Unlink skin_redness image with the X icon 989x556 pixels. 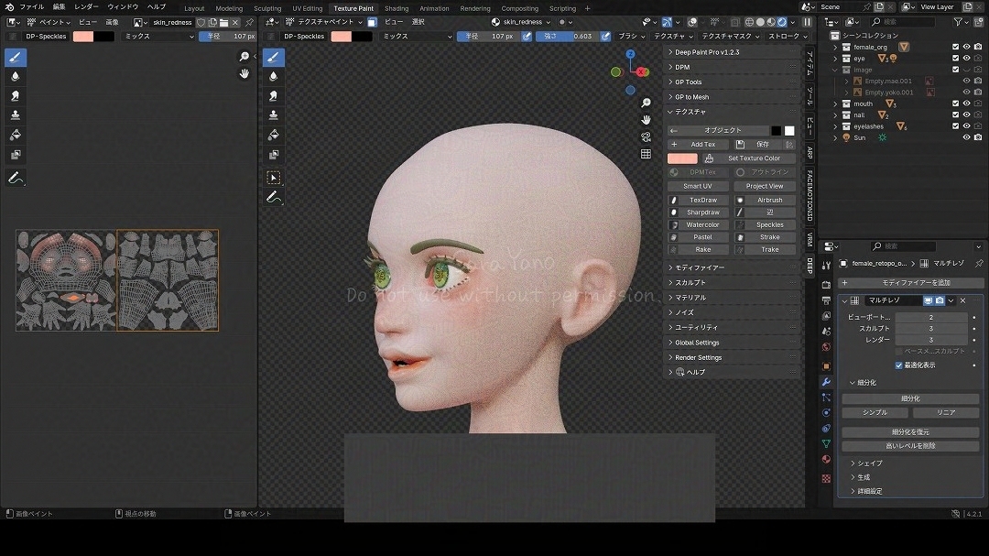coord(235,22)
